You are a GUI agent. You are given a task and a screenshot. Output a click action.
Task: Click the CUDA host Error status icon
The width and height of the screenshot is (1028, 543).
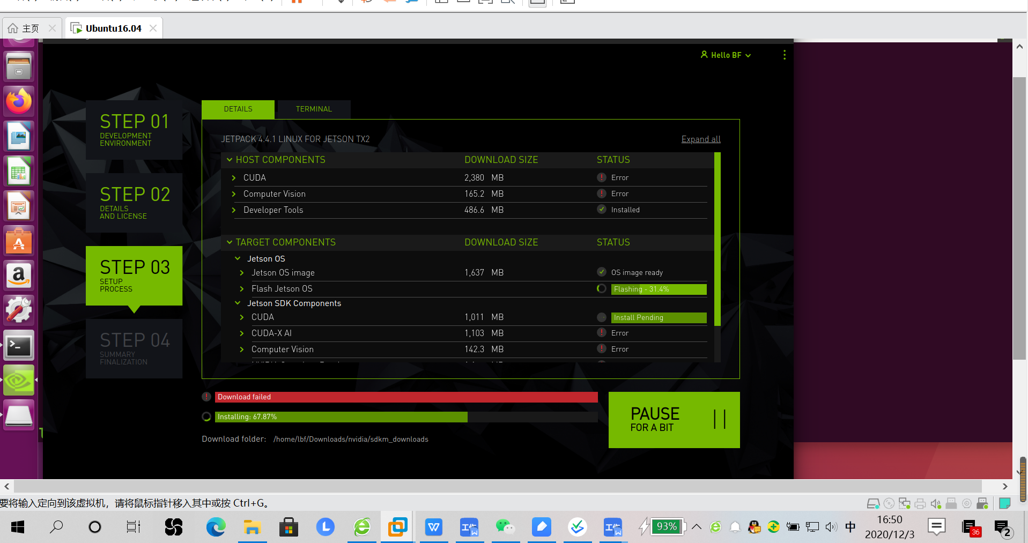[602, 177]
